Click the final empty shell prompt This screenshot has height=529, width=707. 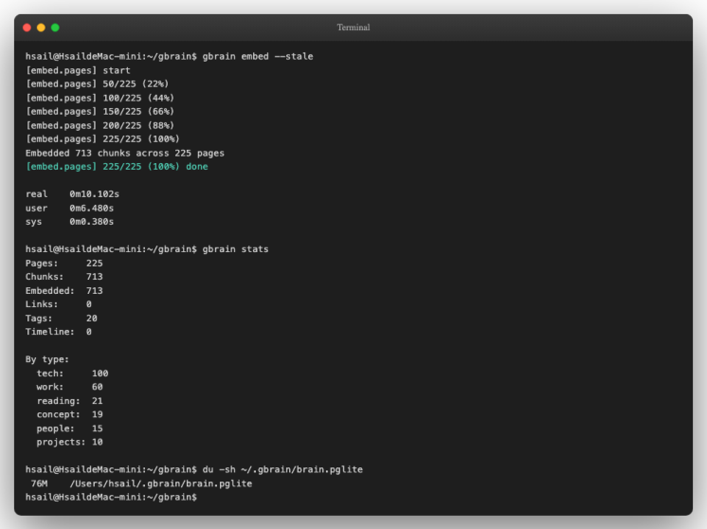(x=111, y=497)
